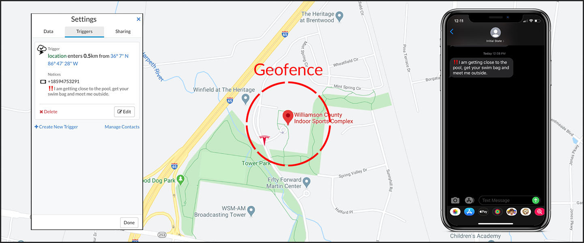
Task: Select the Triggers tab
Action: point(84,32)
